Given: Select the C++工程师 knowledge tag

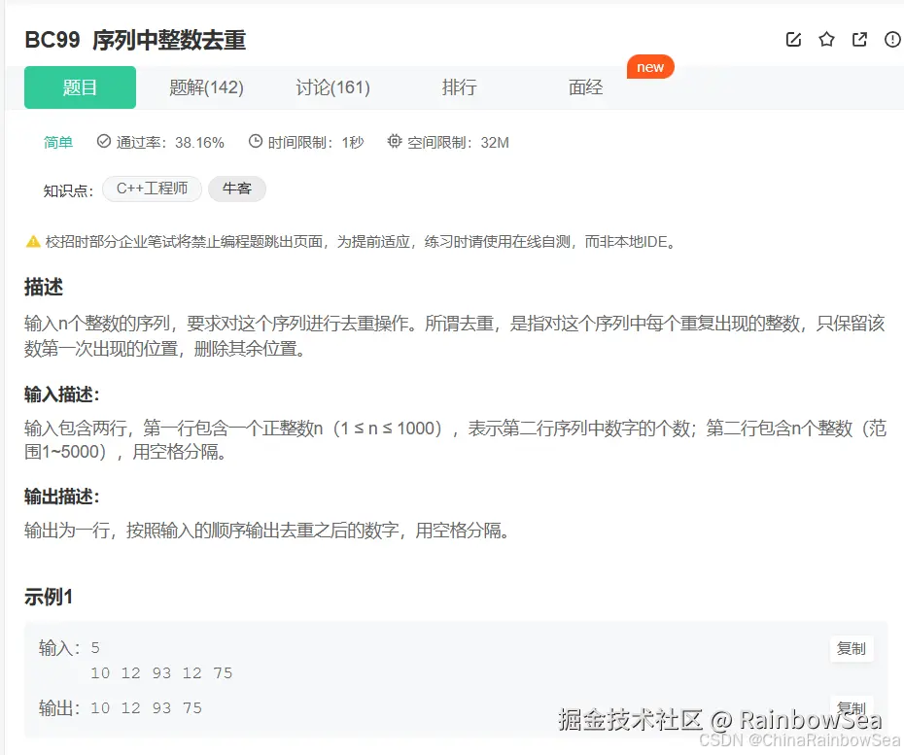Looking at the screenshot, I should (152, 190).
